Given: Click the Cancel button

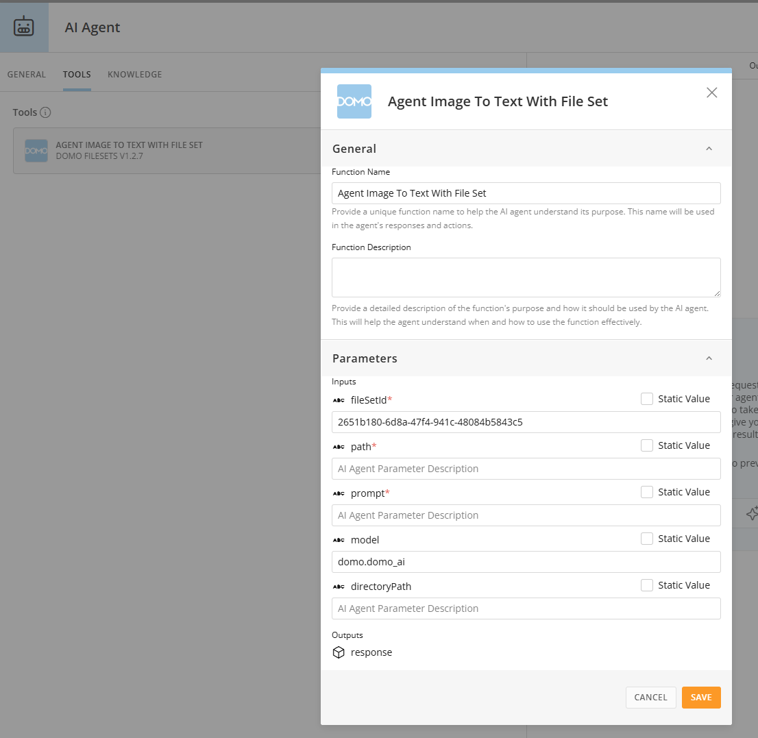Looking at the screenshot, I should point(650,698).
